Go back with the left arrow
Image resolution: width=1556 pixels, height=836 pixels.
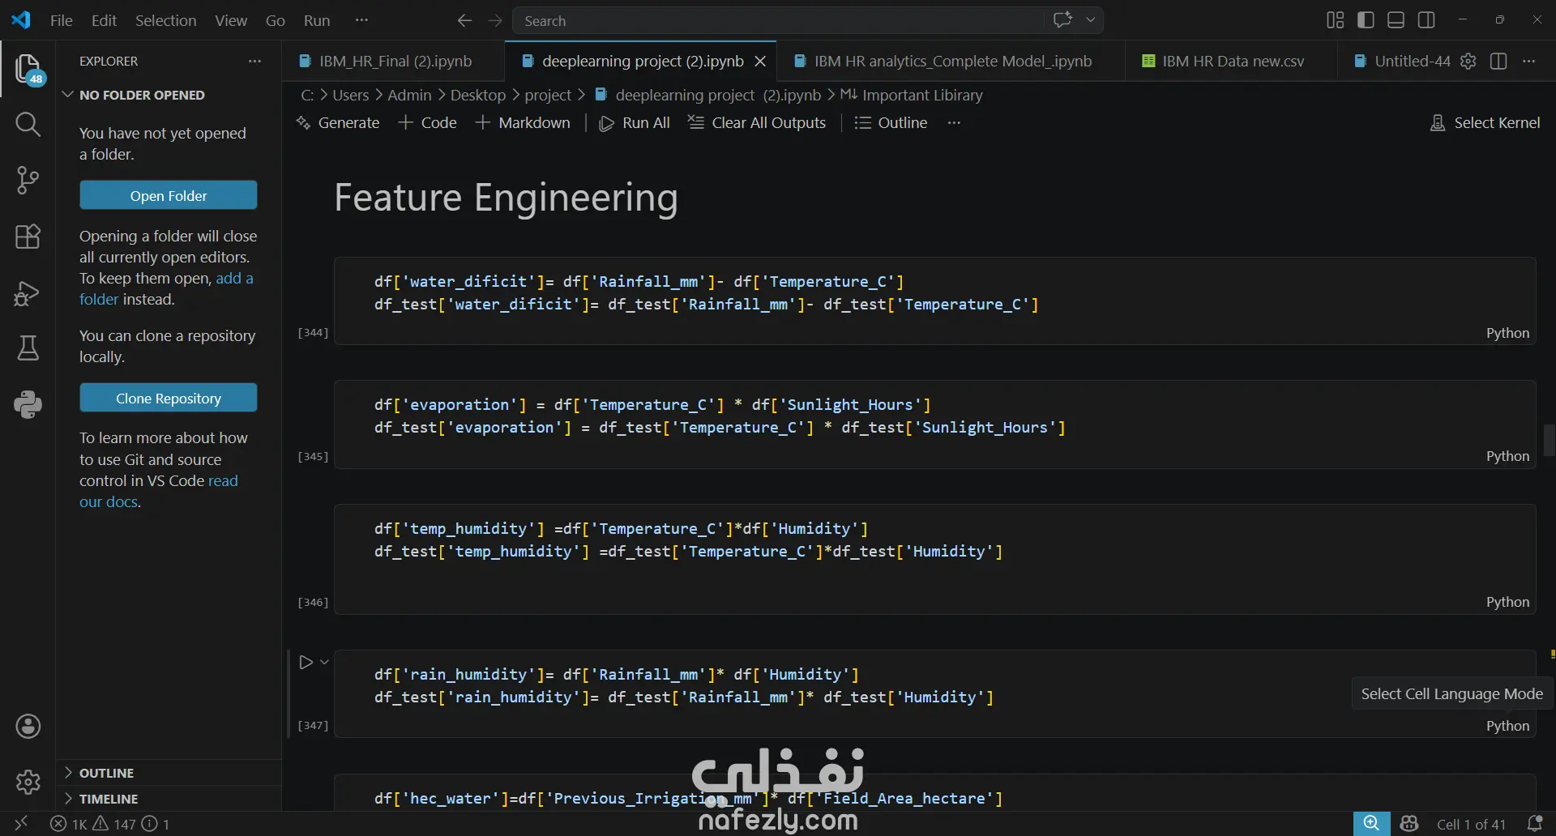tap(464, 20)
